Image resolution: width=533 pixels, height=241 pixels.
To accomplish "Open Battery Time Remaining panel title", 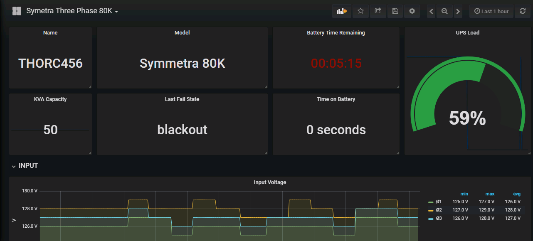I will [x=336, y=32].
